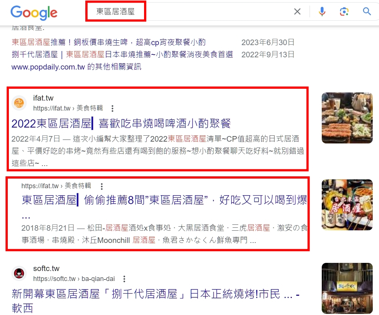Click the 台北東區居酒屋 poster thumbnail
This screenshot has width=379, height=315.
coord(347,205)
